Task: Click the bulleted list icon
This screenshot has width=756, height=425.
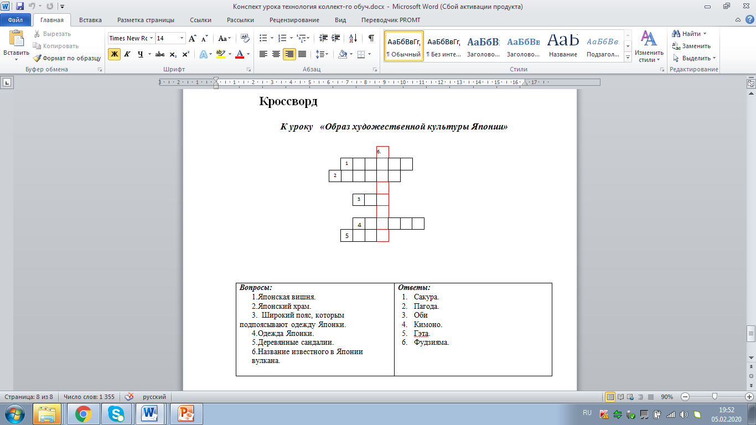Action: [x=263, y=38]
